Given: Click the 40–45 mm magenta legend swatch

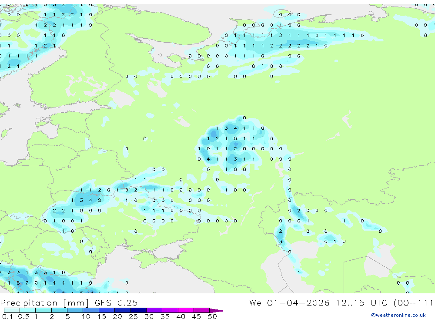Looking at the screenshot, I should pos(186,310).
